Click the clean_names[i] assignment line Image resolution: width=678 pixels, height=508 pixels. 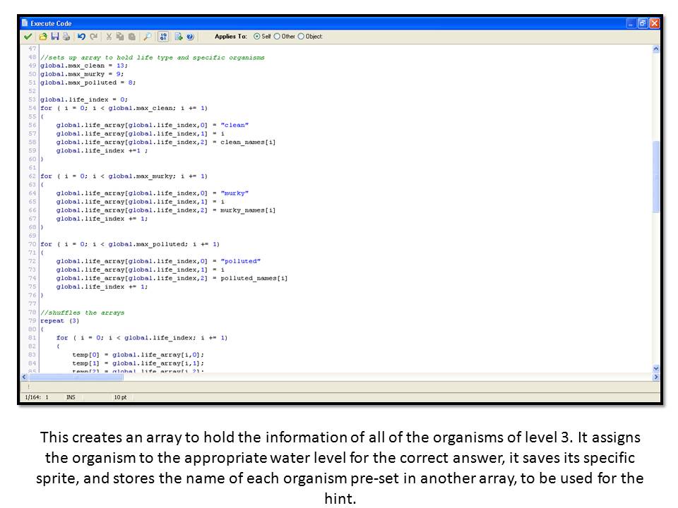pos(165,142)
